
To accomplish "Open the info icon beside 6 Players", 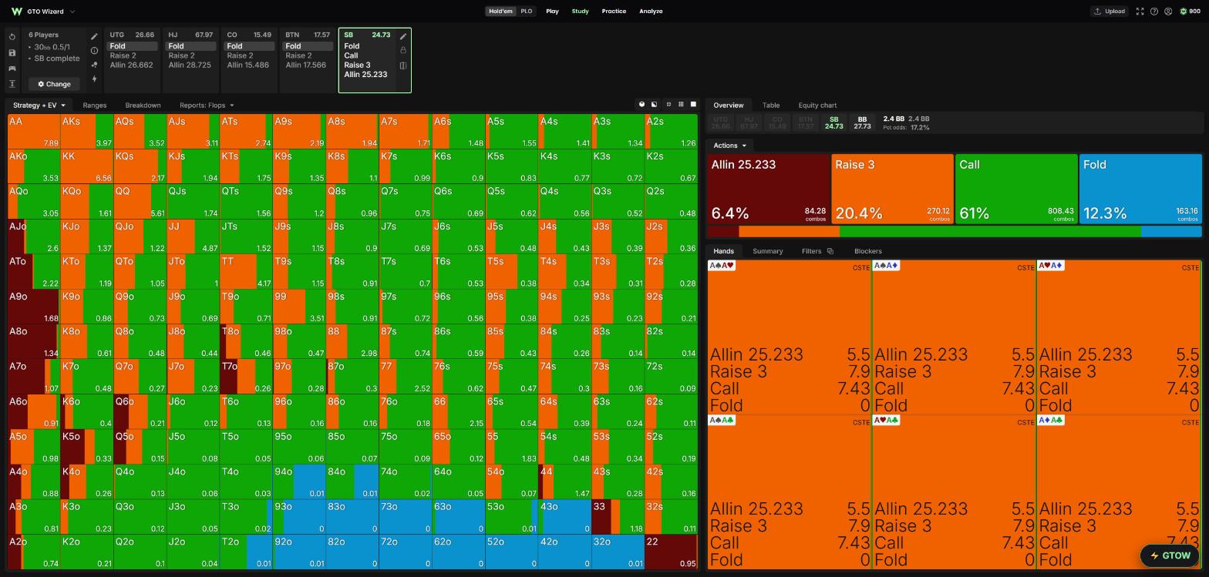I will click(94, 51).
